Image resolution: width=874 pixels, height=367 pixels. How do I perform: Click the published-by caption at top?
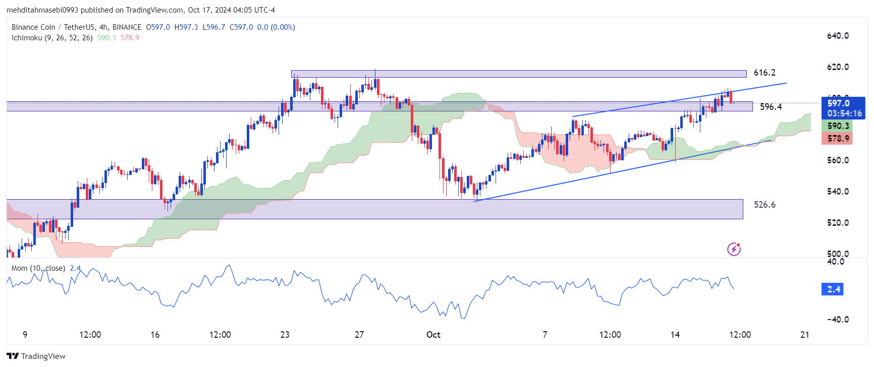pos(141,10)
